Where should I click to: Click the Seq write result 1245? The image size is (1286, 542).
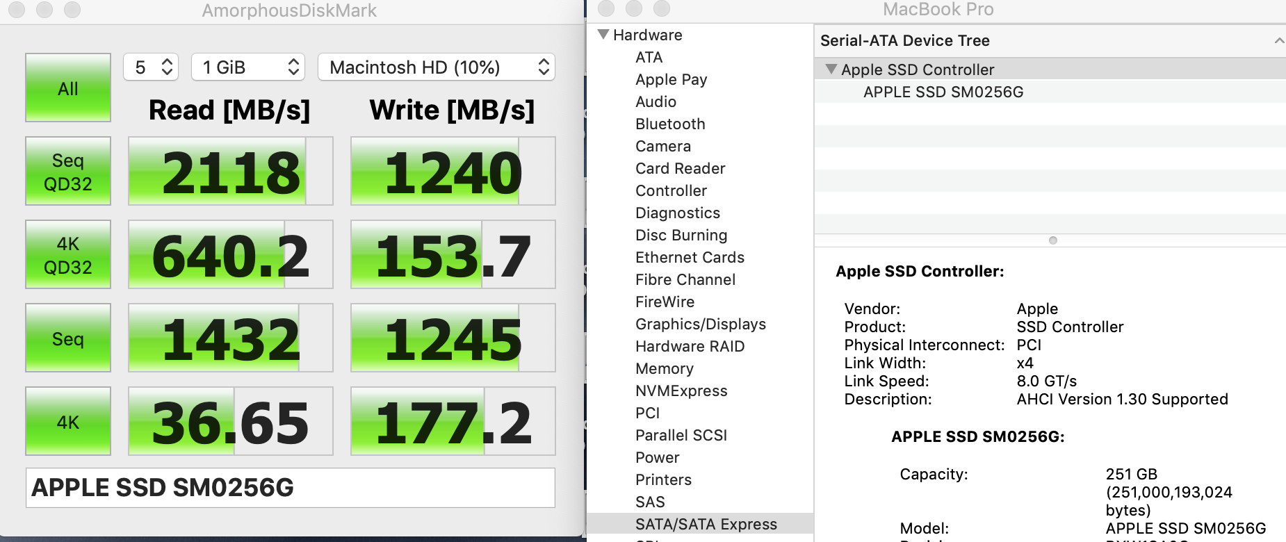click(x=453, y=338)
